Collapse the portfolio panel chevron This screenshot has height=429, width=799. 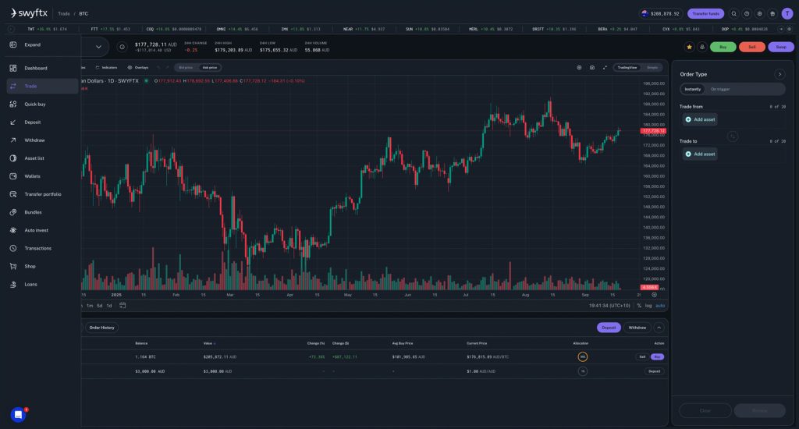coord(659,328)
